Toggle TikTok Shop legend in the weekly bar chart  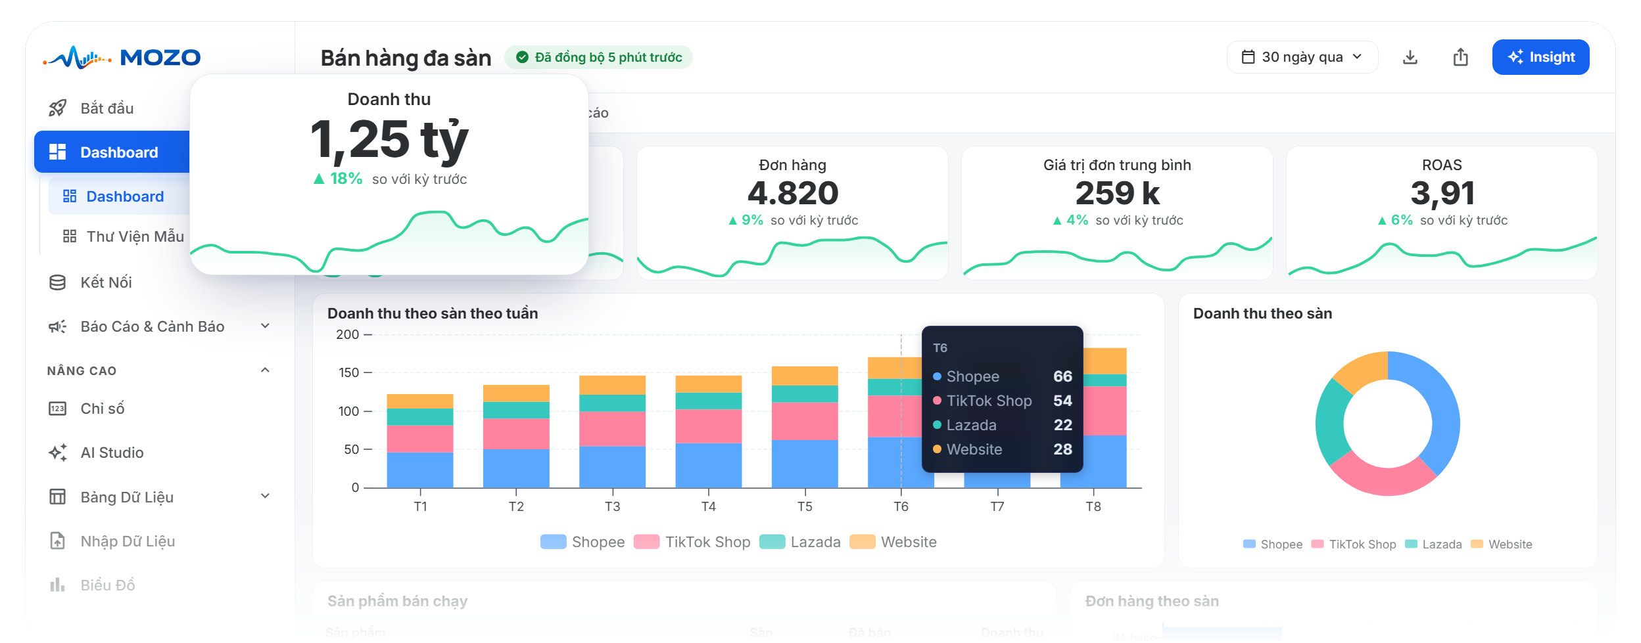[692, 542]
